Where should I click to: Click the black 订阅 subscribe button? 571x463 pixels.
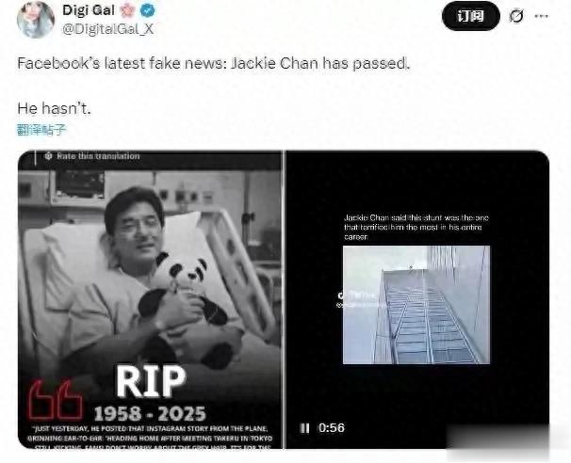click(x=471, y=16)
